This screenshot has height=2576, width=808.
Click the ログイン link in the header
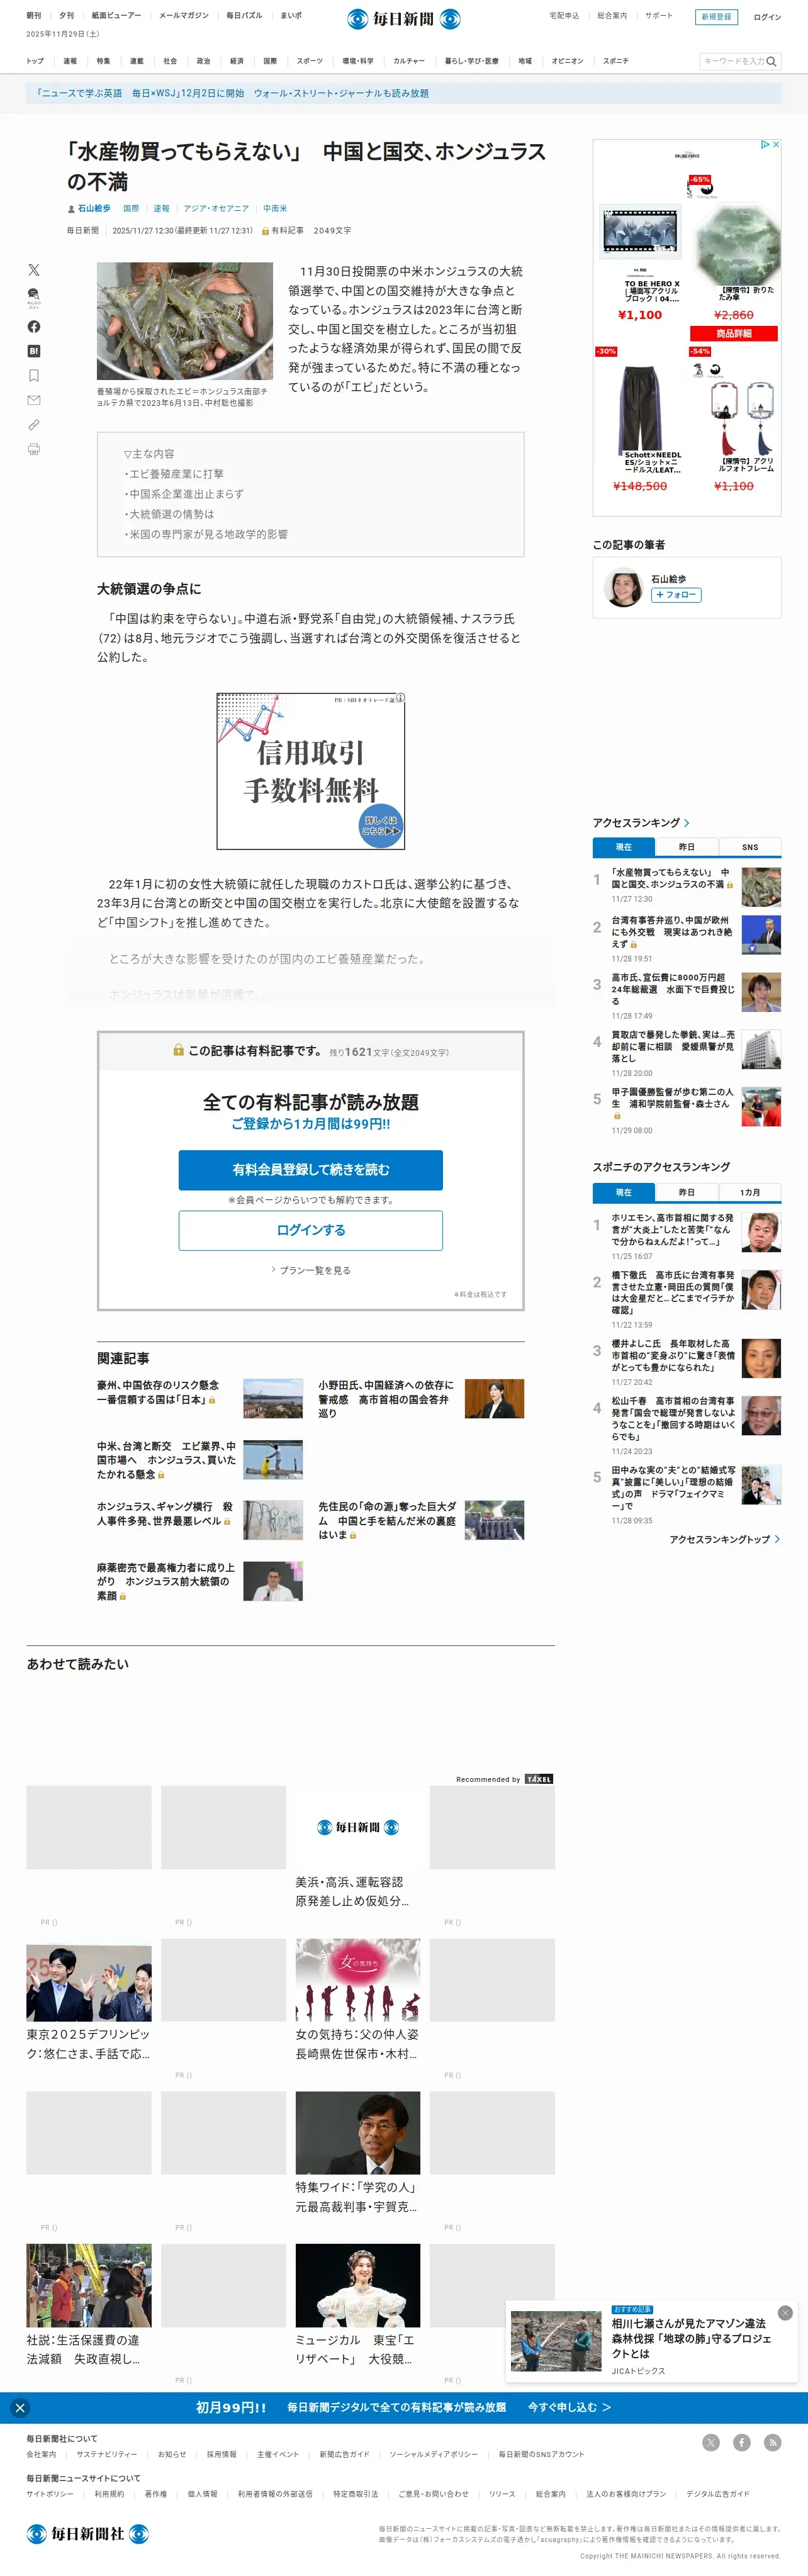[x=767, y=17]
